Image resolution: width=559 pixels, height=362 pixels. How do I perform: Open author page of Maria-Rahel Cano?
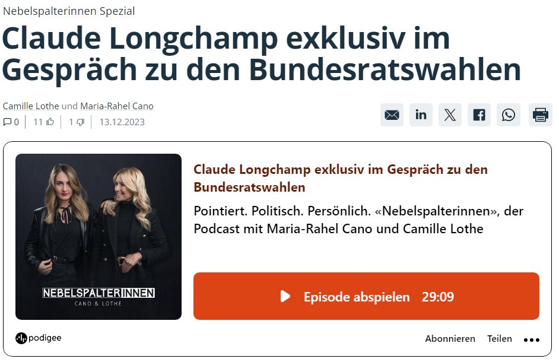(x=117, y=106)
